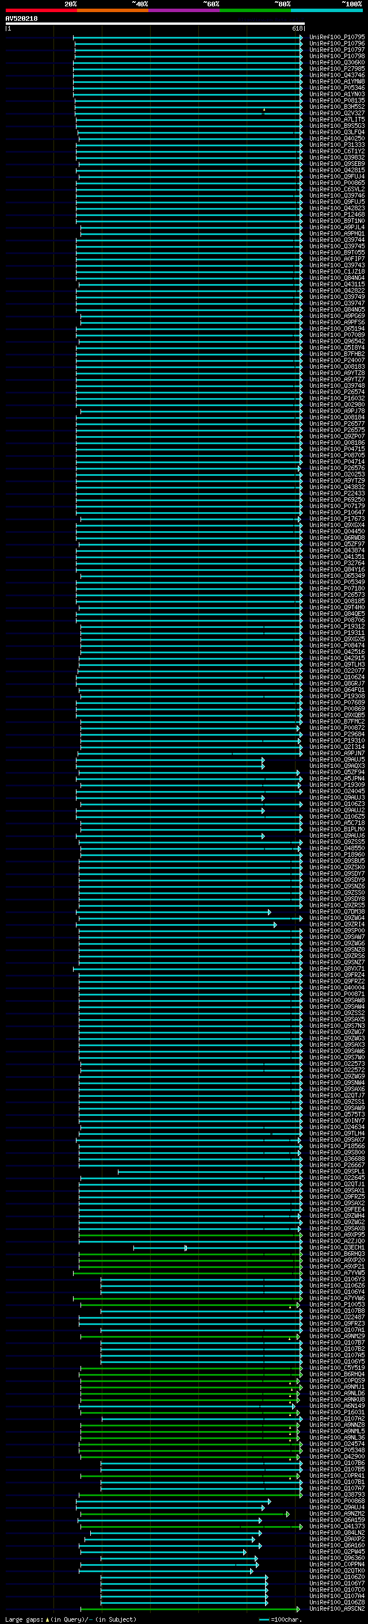Click the UniRef100_P10647 entry
The height and width of the screenshot is (1624, 368).
[337, 513]
